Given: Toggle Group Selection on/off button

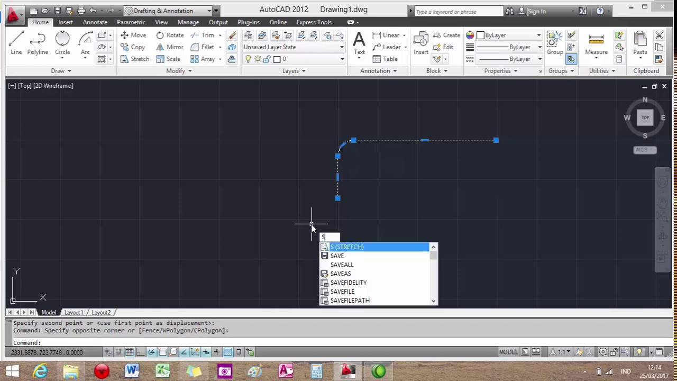Looking at the screenshot, I should pos(571,59).
